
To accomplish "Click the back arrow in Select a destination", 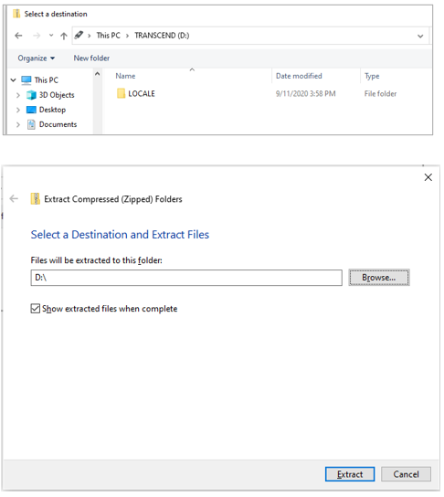I will [18, 36].
